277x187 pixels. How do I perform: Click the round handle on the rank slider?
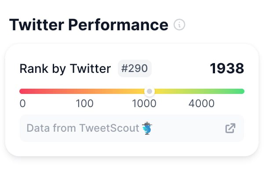[x=149, y=91]
